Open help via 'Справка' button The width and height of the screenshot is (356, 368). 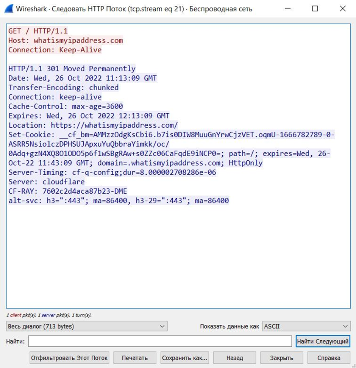click(328, 358)
